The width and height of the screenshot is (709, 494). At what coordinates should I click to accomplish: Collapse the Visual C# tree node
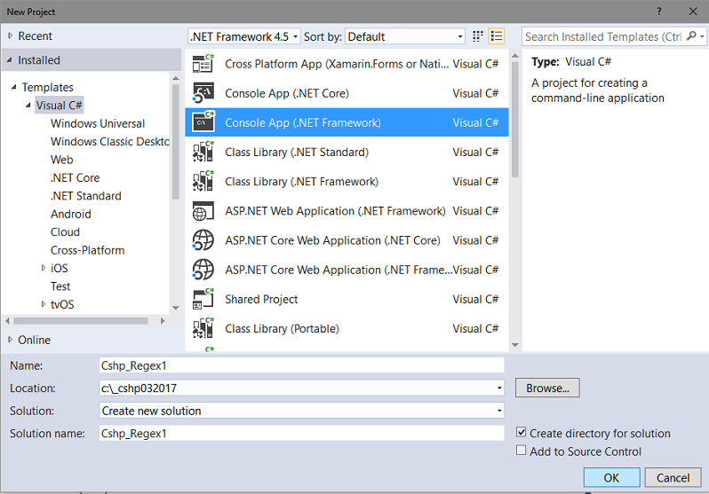(28, 106)
